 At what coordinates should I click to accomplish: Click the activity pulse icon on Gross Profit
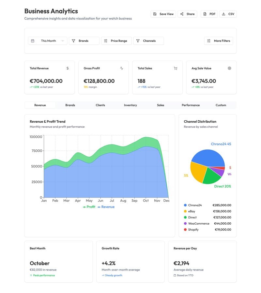(122, 68)
